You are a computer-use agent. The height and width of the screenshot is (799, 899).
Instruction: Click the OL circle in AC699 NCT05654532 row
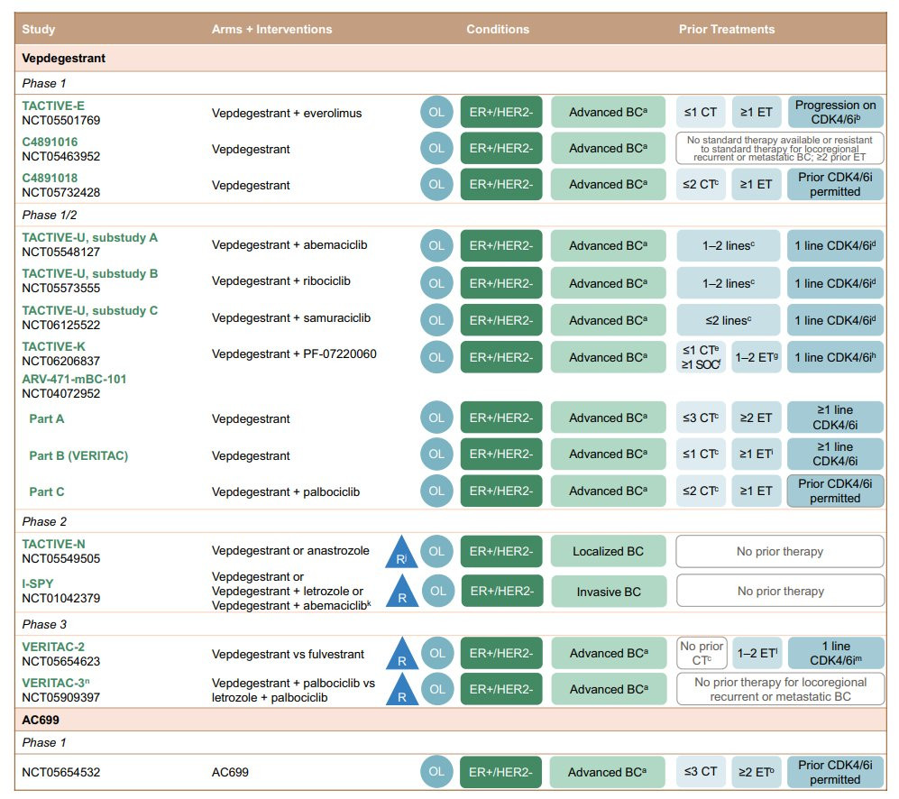(x=436, y=772)
